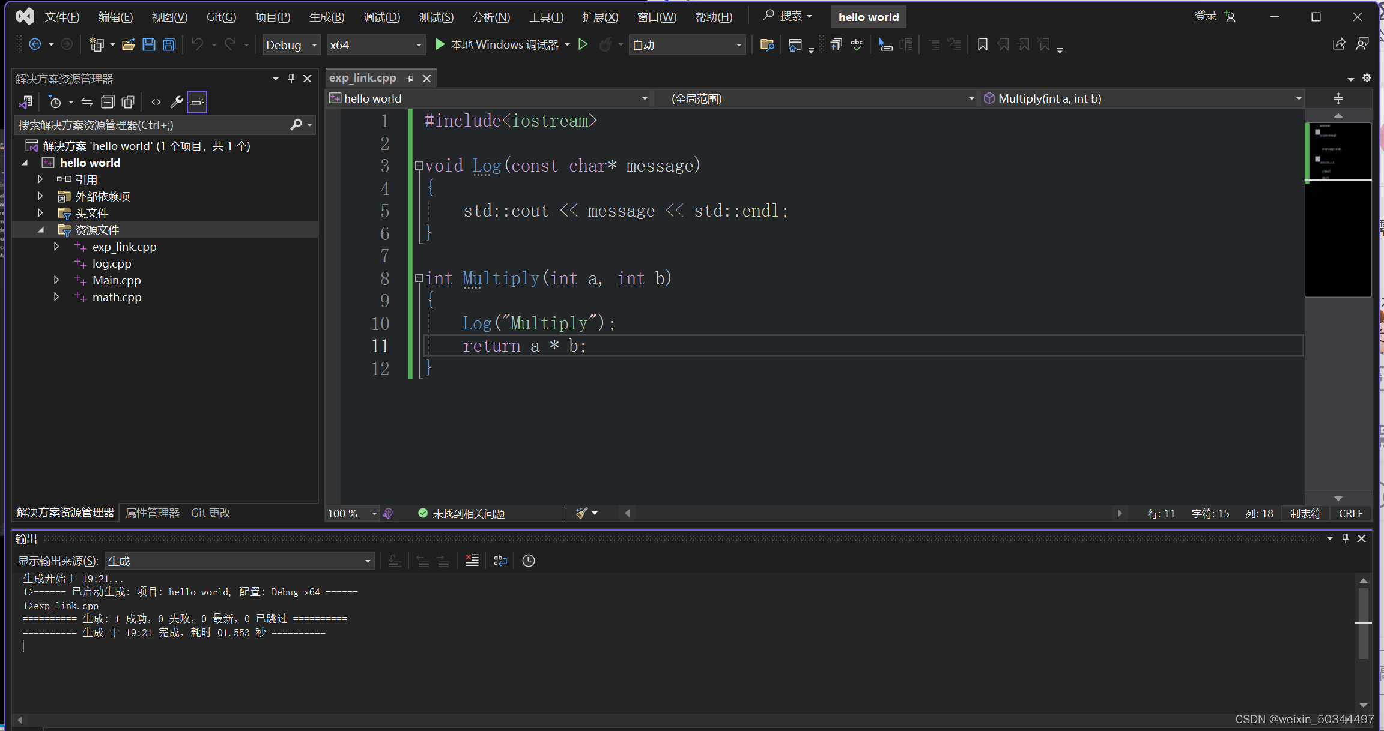1384x731 pixels.
Task: Start without debugging via hollow play icon
Action: coord(583,45)
